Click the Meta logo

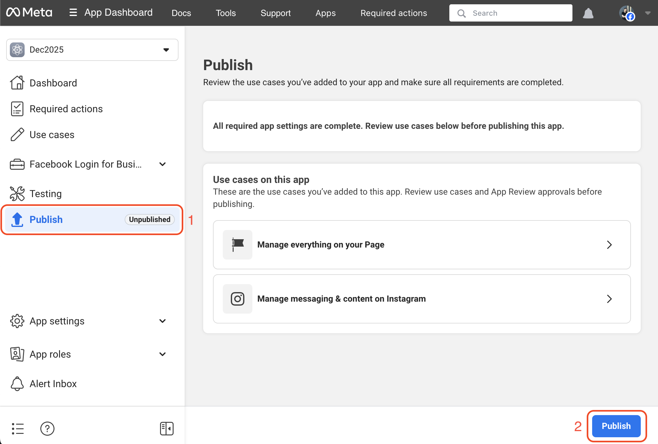tap(29, 13)
